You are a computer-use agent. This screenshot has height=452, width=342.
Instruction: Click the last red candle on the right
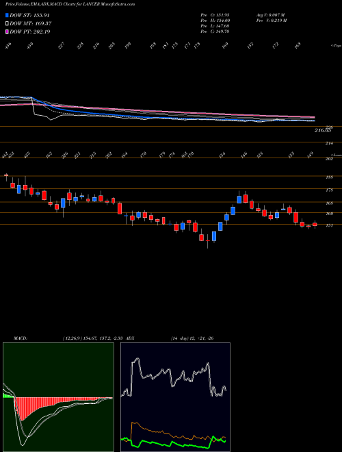pos(315,224)
